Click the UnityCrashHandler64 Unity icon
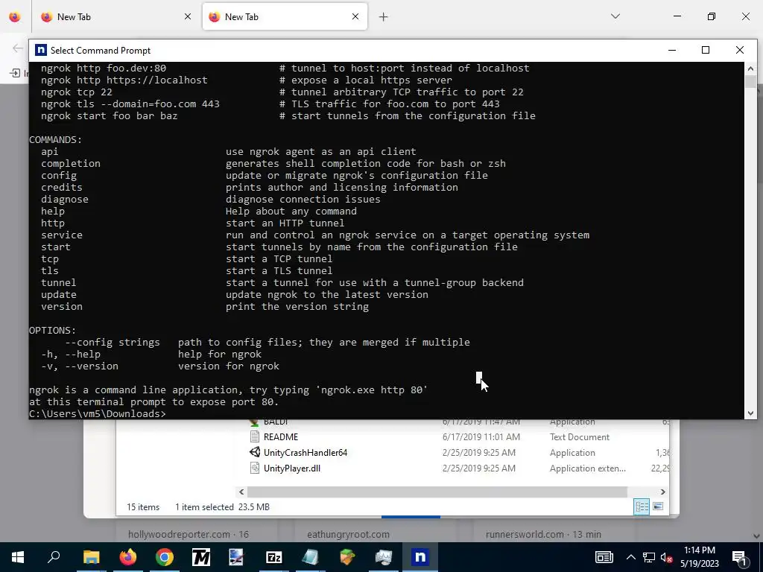The height and width of the screenshot is (572, 763). tap(255, 452)
